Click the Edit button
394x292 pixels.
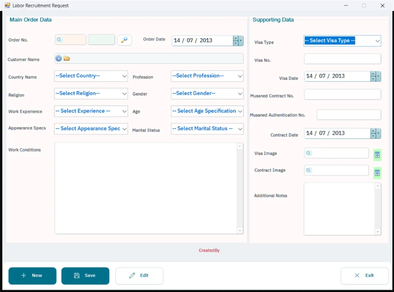point(140,276)
